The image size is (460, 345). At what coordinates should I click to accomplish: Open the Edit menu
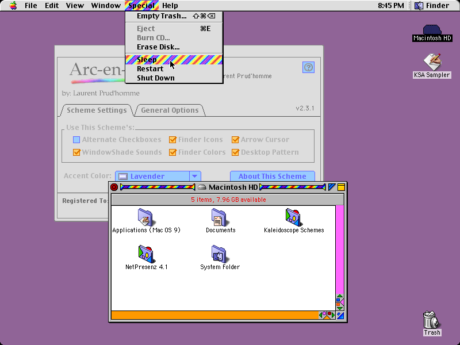click(52, 6)
